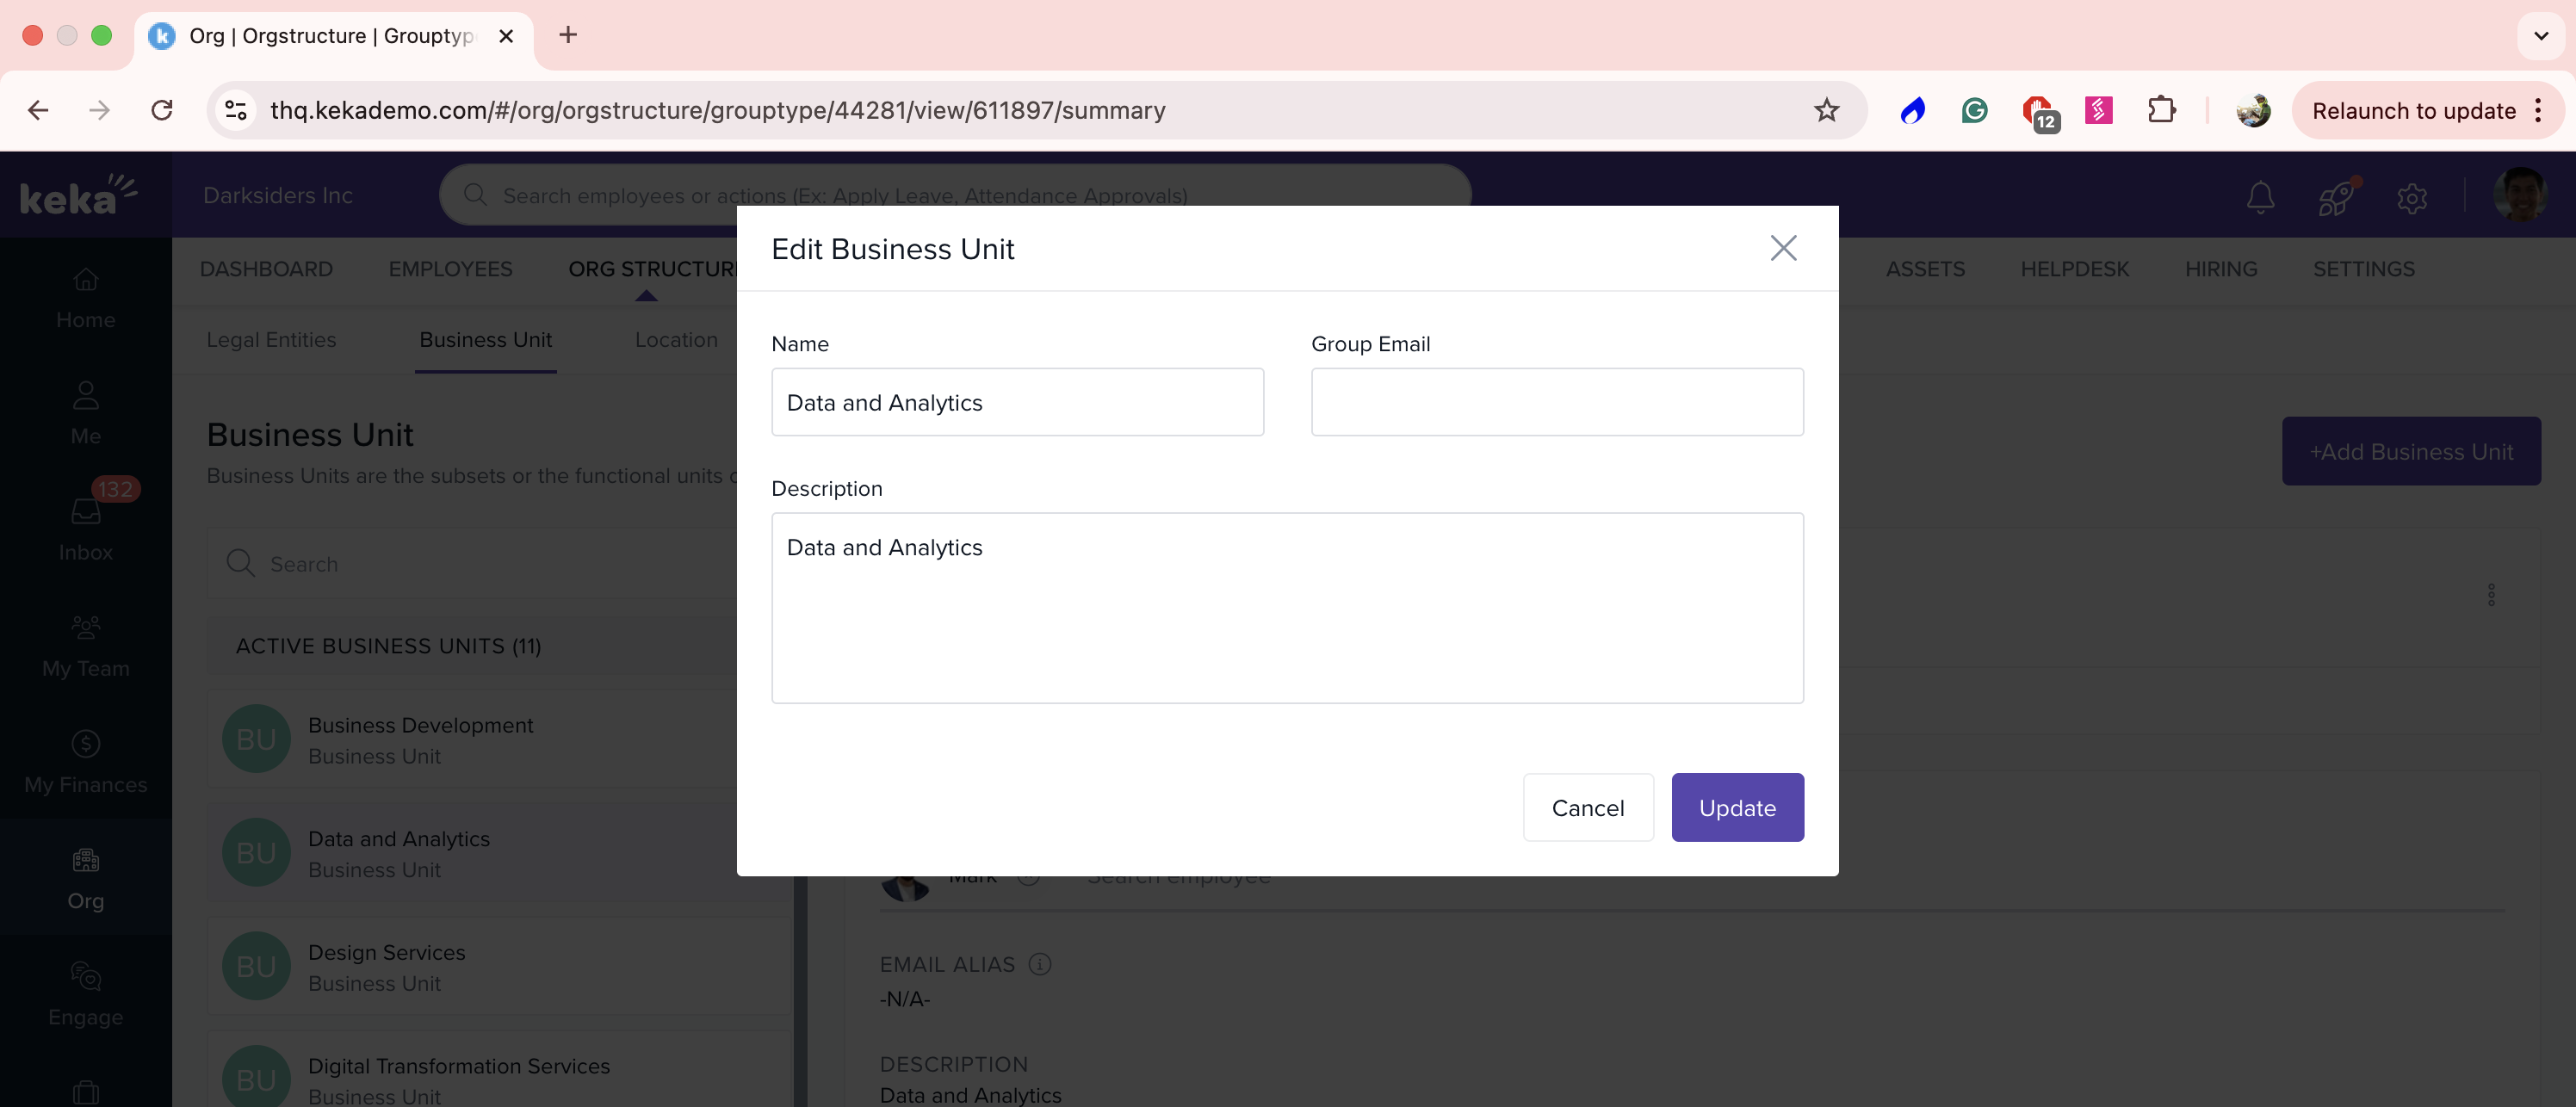This screenshot has width=2576, height=1107.
Task: Click the Cancel button
Action: tap(1587, 807)
